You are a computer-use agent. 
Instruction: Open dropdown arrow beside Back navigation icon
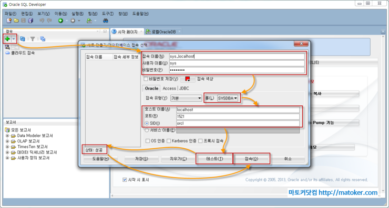(x=66, y=21)
